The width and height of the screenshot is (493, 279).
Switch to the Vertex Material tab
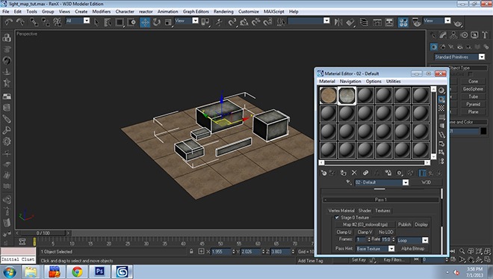(341, 210)
